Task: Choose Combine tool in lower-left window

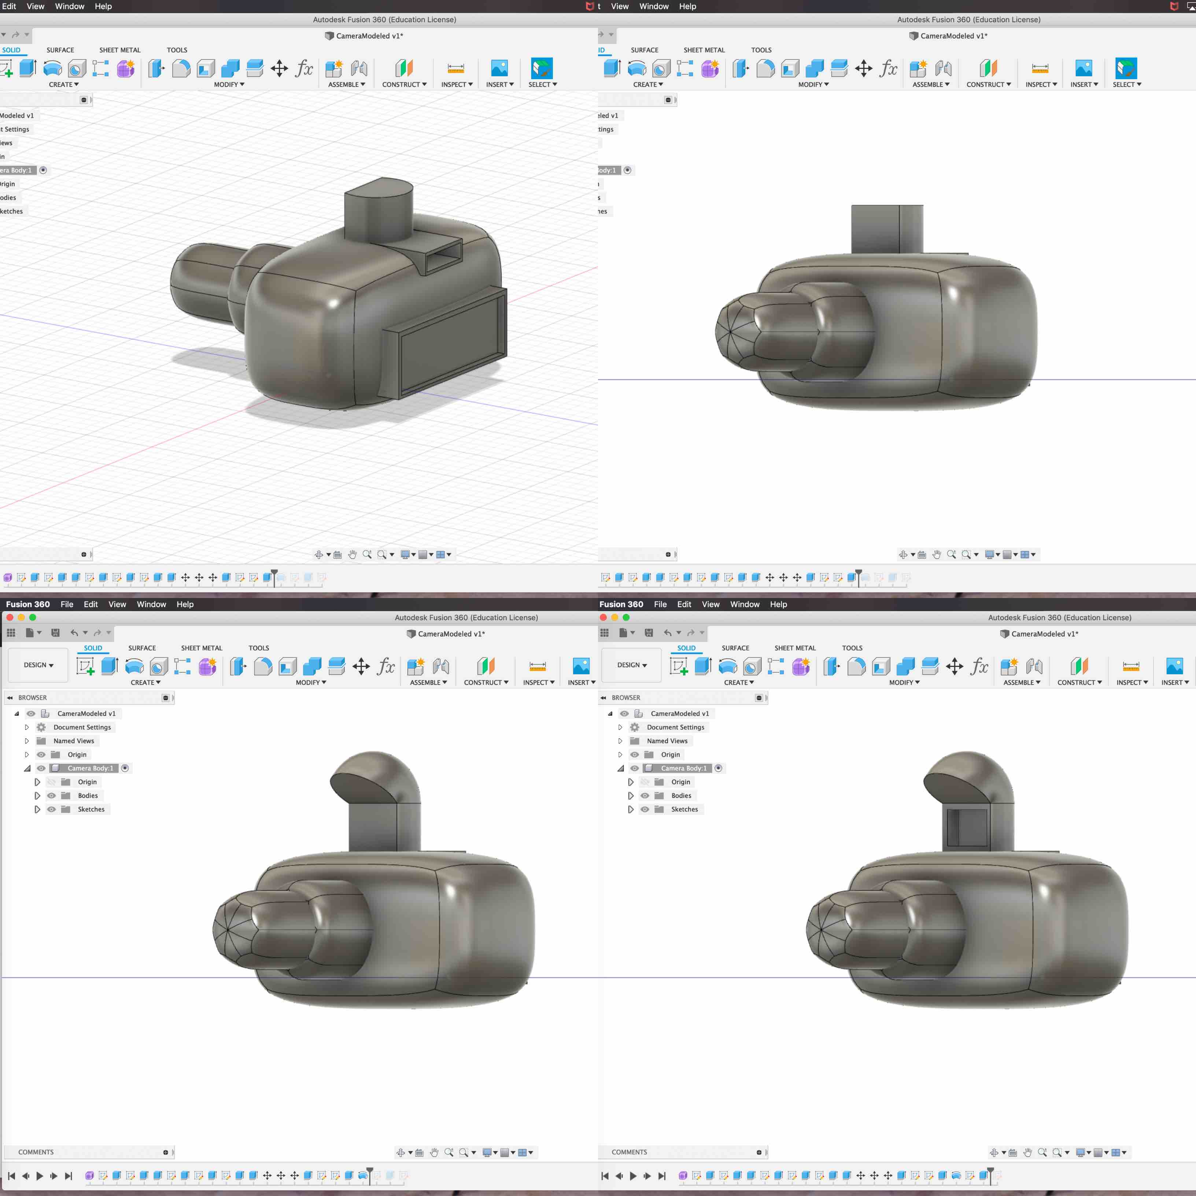Action: (x=312, y=666)
